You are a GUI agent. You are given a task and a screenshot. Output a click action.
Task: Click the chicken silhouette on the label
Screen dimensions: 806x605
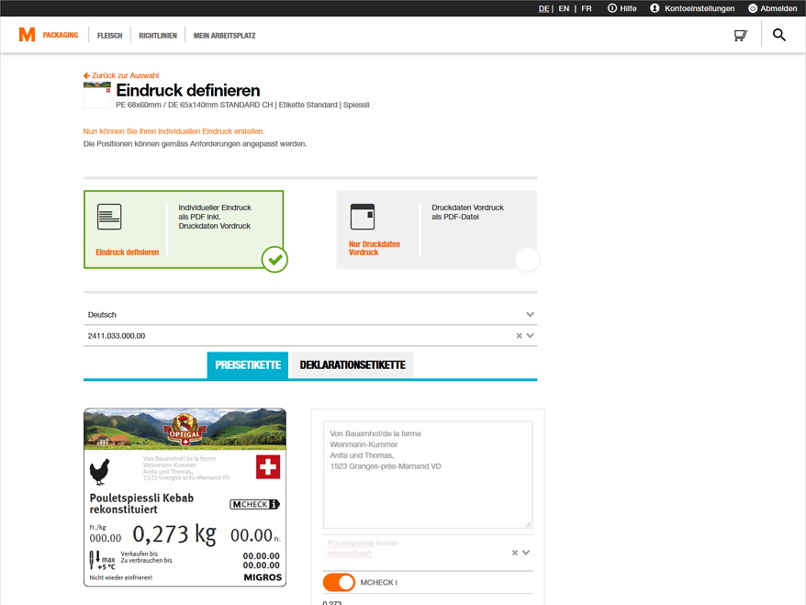100,472
